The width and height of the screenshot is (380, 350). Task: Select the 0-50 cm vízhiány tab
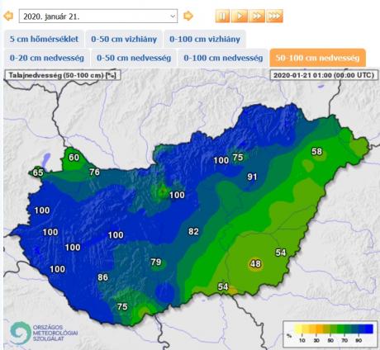click(124, 39)
